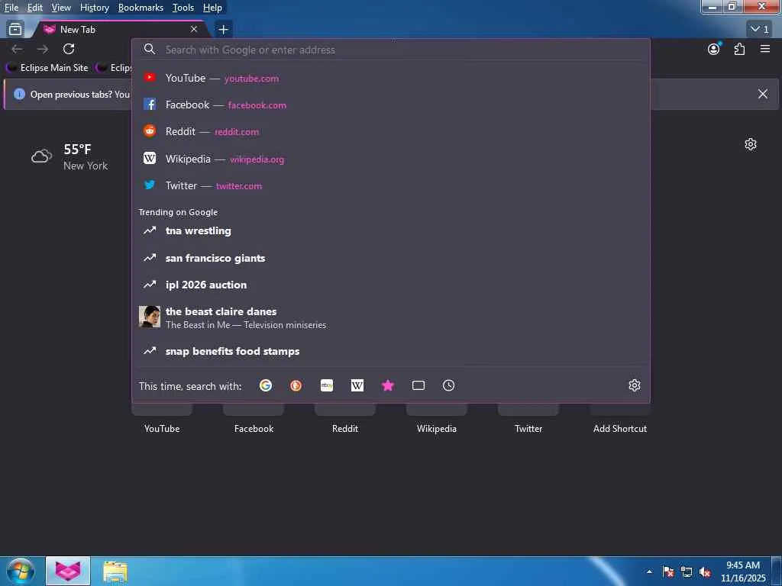782x586 pixels.
Task: Choose trending search snap benefits food stamps
Action: pos(391,351)
